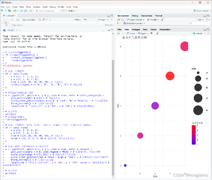Open the Debug menu
This screenshot has width=212, height=180.
[53, 7]
